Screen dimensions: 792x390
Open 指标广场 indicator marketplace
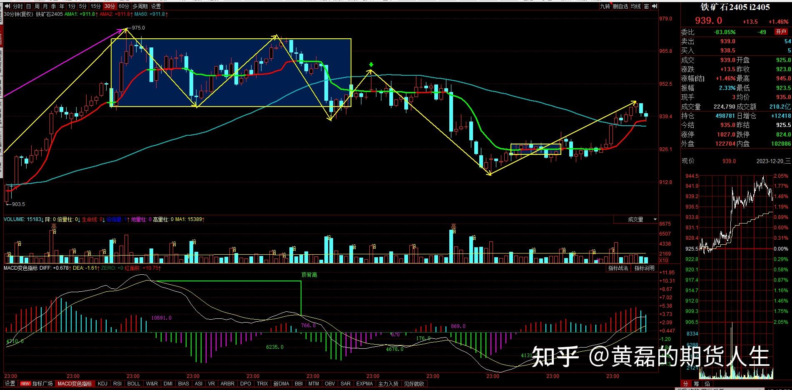42,384
